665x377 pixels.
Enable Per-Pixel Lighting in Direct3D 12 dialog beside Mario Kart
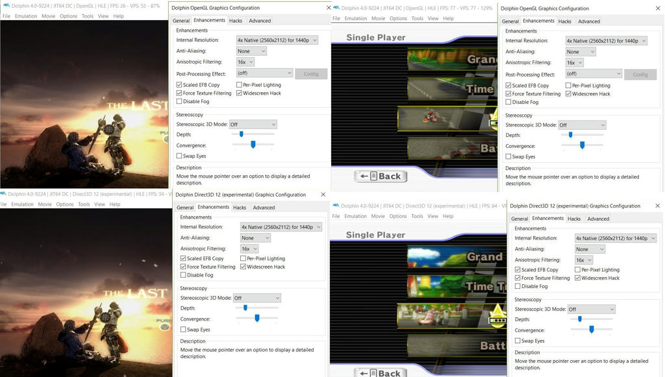[578, 269]
